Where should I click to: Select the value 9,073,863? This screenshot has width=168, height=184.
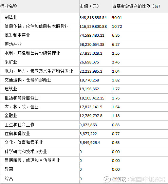pos(88,125)
